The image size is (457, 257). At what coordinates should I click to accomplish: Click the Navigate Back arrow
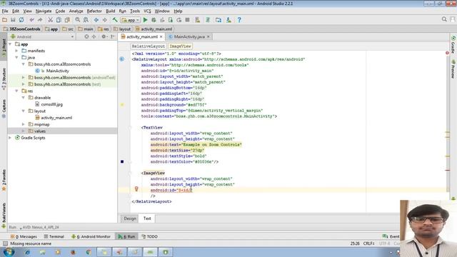pyautogui.click(x=96, y=20)
